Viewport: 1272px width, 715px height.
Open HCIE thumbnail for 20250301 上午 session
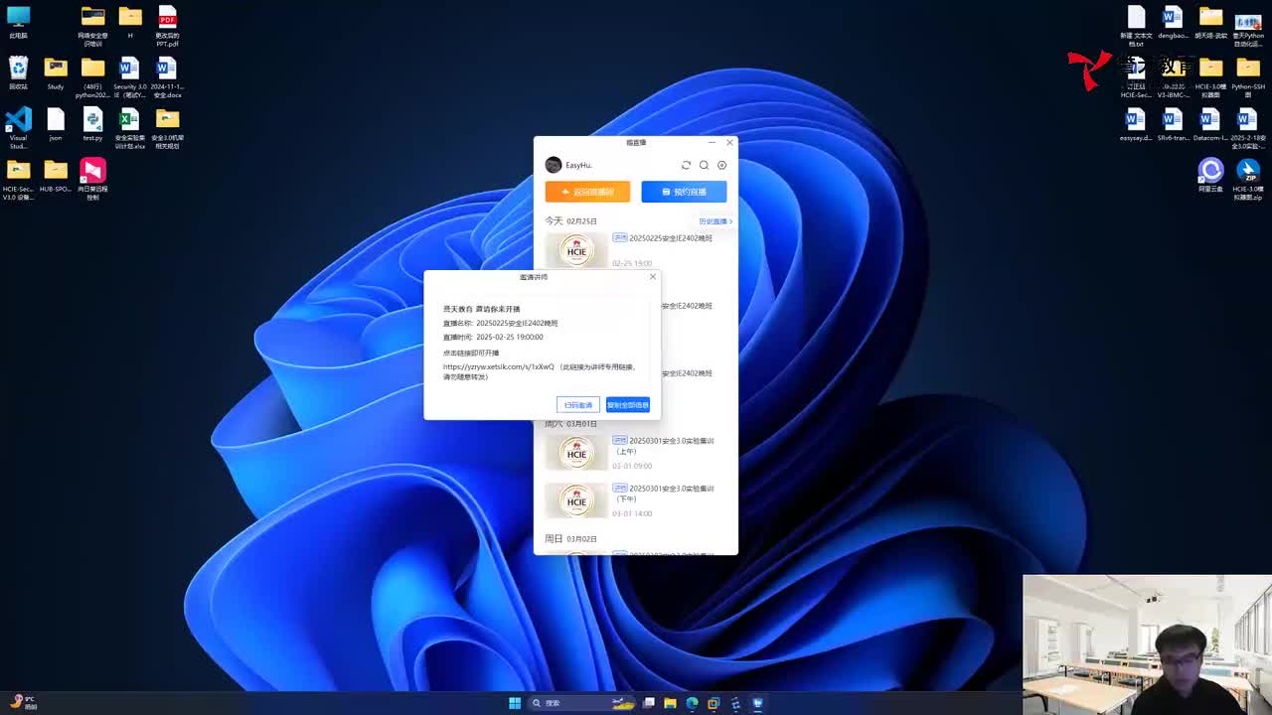576,454
